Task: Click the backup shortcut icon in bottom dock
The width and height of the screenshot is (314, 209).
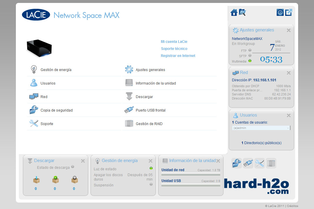Action: tap(236, 163)
